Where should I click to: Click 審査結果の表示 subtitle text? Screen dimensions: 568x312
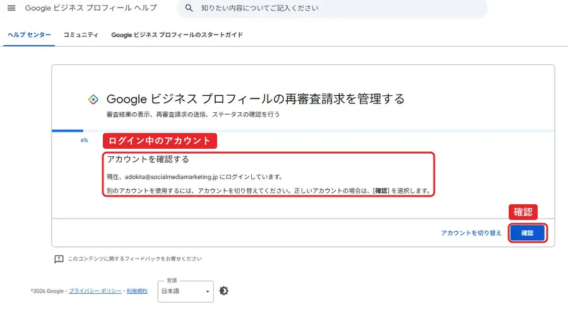193,114
